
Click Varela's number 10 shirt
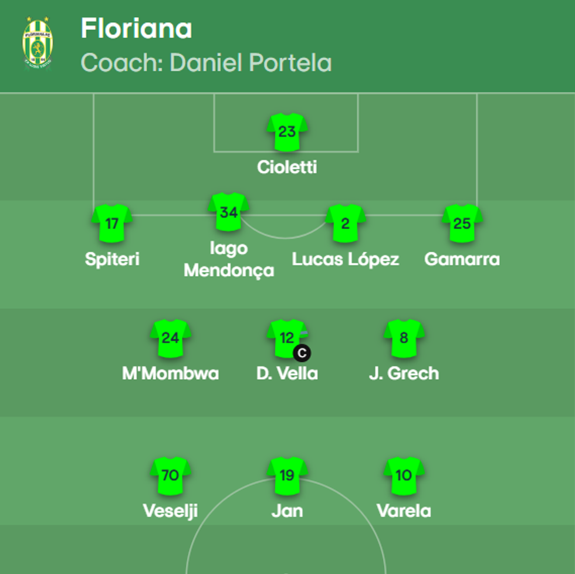coord(404,476)
